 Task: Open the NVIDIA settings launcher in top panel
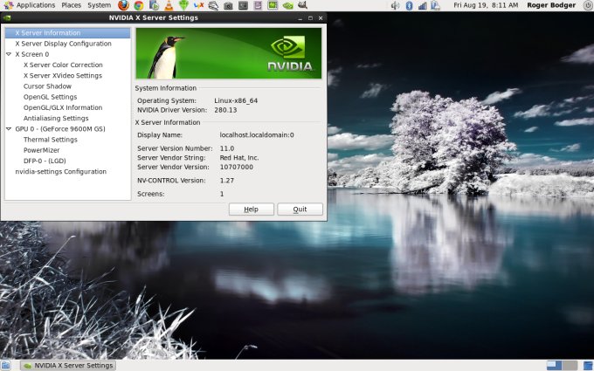(x=288, y=6)
